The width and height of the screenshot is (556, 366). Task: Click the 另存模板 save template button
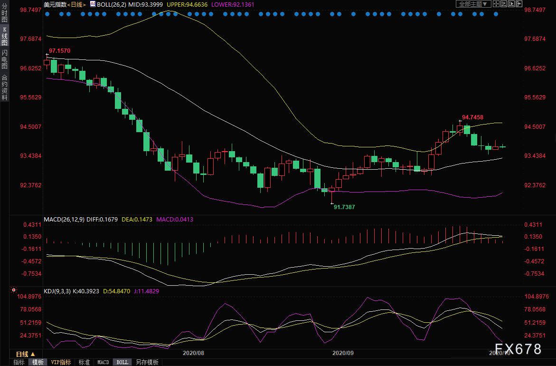[x=147, y=362]
